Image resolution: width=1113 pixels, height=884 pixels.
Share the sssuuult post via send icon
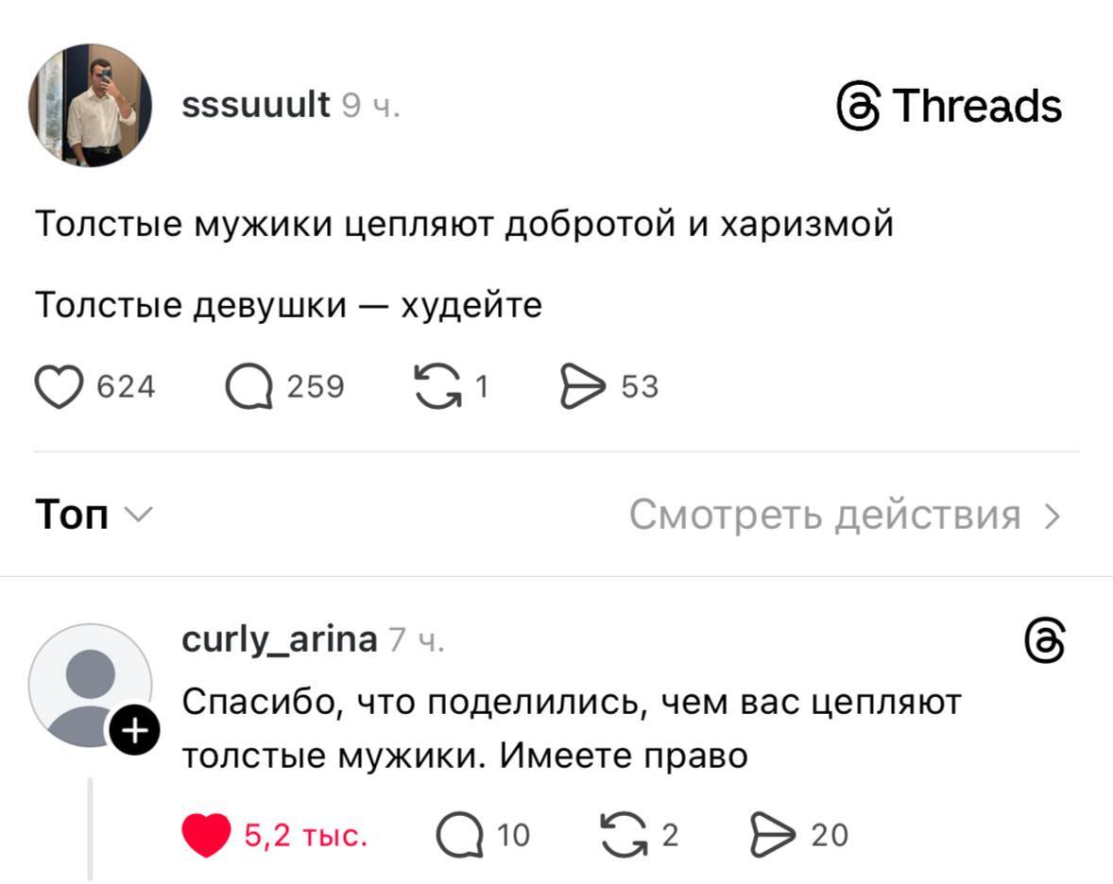point(582,387)
